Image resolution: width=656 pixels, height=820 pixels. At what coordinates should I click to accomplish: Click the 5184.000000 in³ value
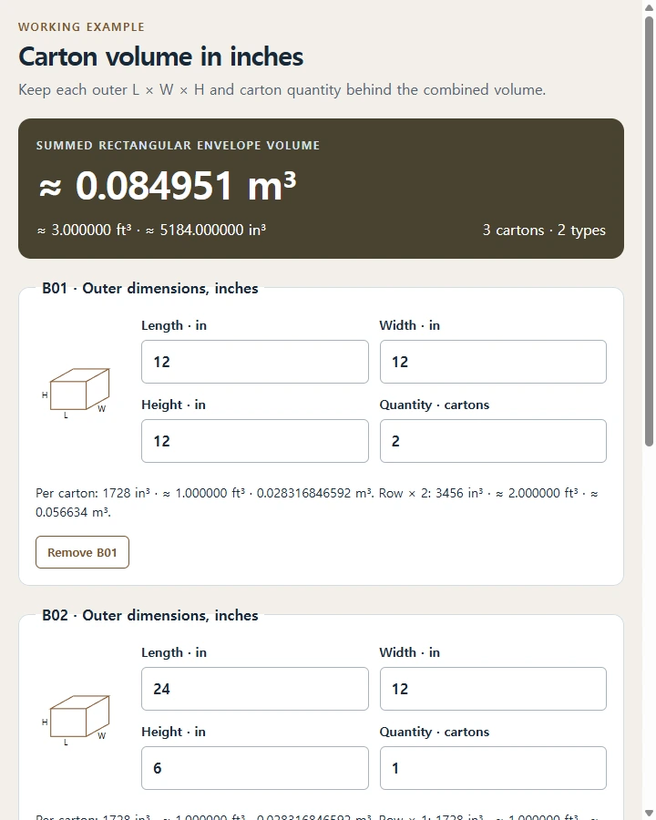pos(206,231)
